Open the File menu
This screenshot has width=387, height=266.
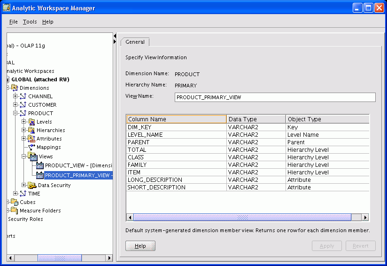(x=13, y=22)
